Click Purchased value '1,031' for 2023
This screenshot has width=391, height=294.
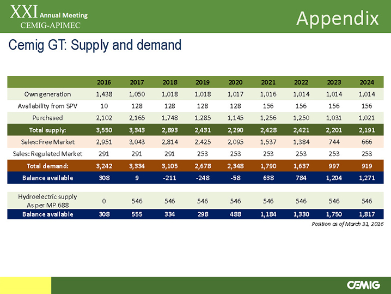[334, 118]
